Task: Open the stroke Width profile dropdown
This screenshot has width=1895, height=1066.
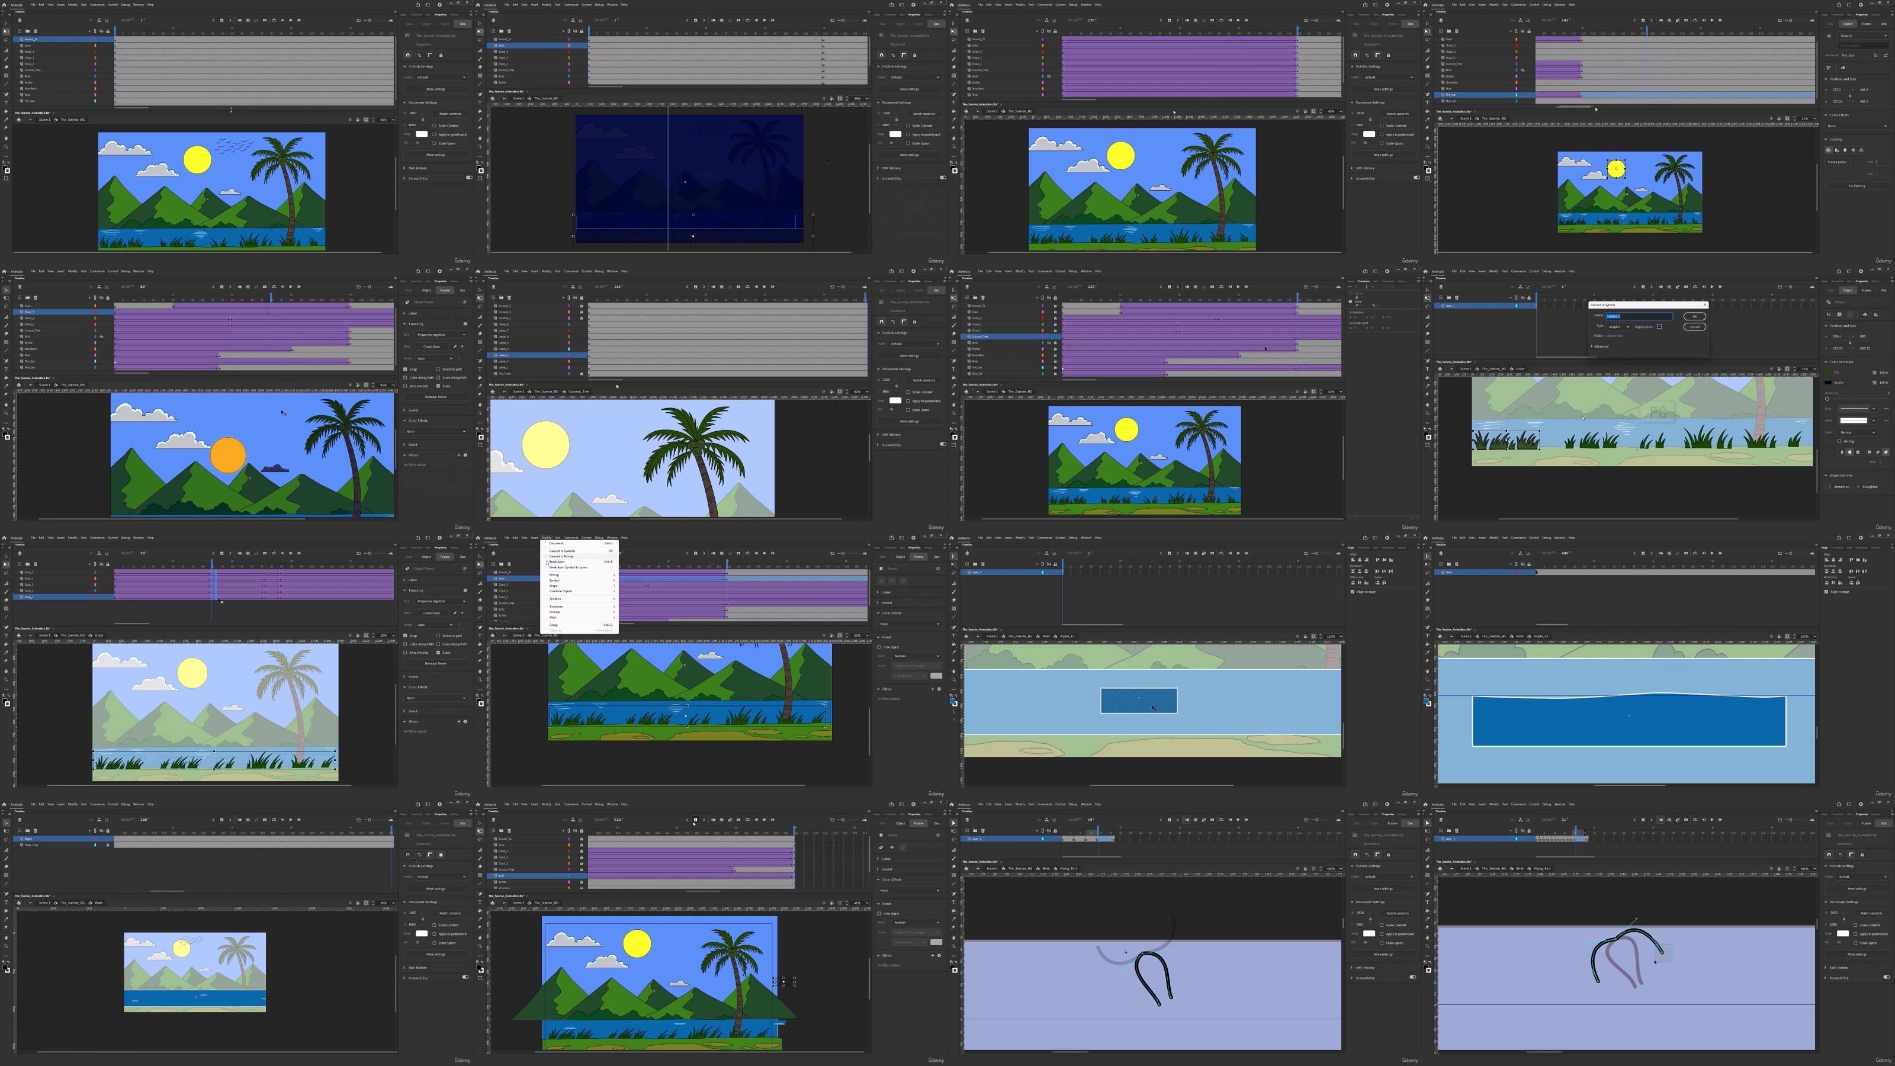Action: click(1858, 421)
